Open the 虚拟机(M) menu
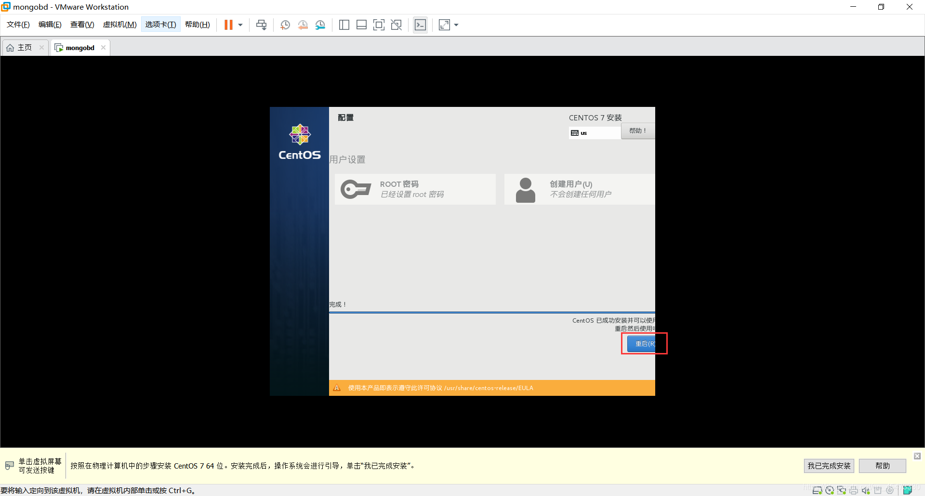This screenshot has width=925, height=496. tap(119, 25)
